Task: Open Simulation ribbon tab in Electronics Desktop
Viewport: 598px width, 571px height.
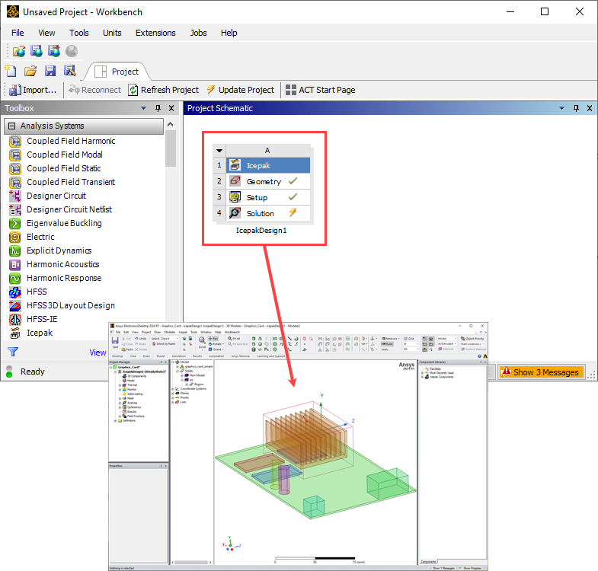Action: [x=179, y=356]
